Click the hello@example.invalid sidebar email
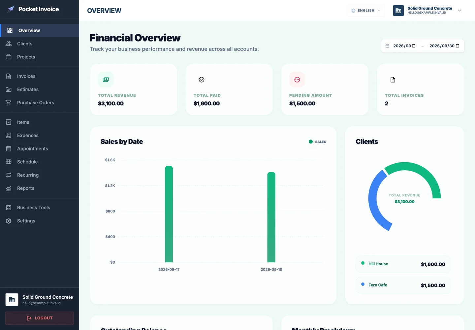 point(42,303)
